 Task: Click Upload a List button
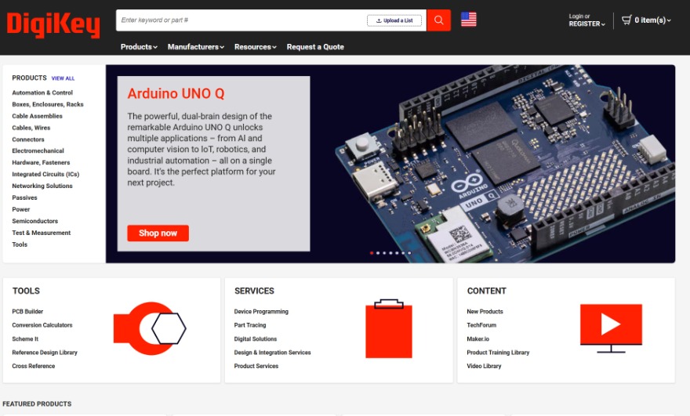(x=394, y=20)
